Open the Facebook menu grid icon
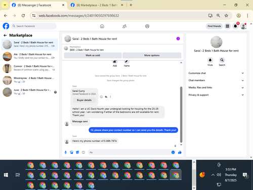253x190 pixels. click(228, 26)
